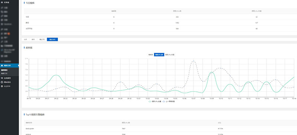297x135 pixels.
Task: Click the 47.70% share cell
Action: 220,129
